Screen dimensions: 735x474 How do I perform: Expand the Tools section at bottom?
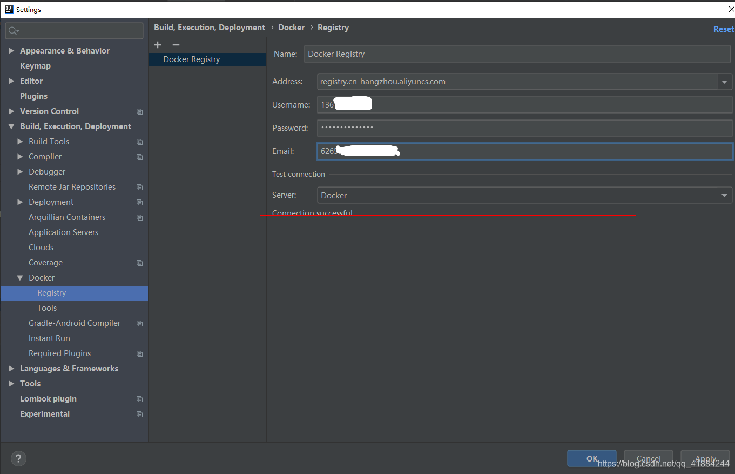tap(11, 384)
